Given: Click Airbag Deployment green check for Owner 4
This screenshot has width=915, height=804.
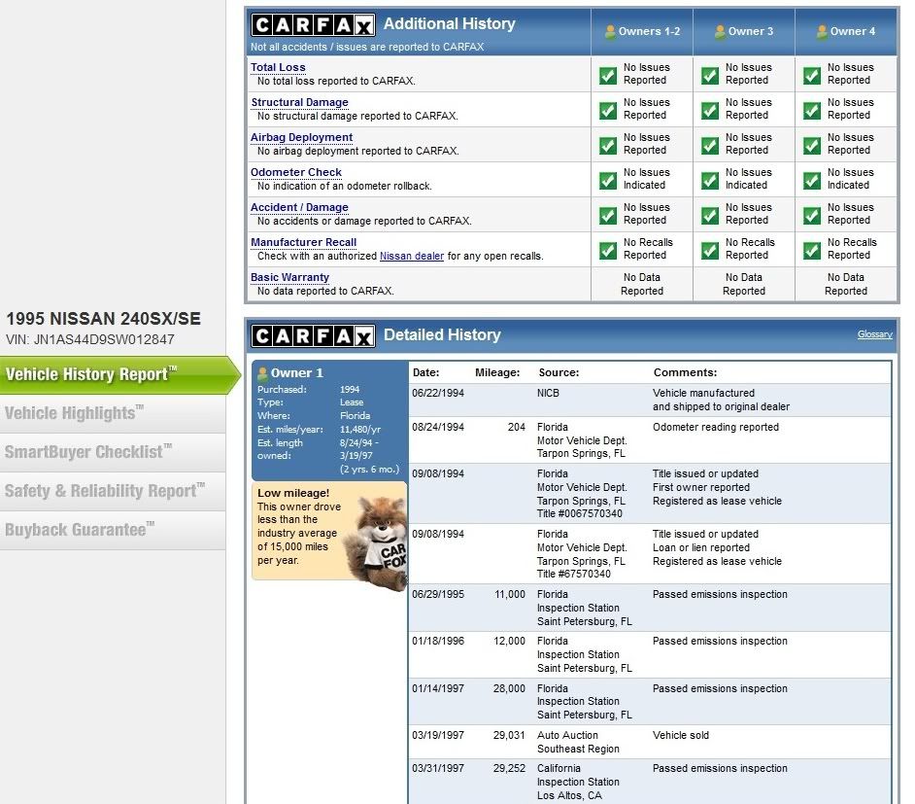Looking at the screenshot, I should [x=812, y=146].
